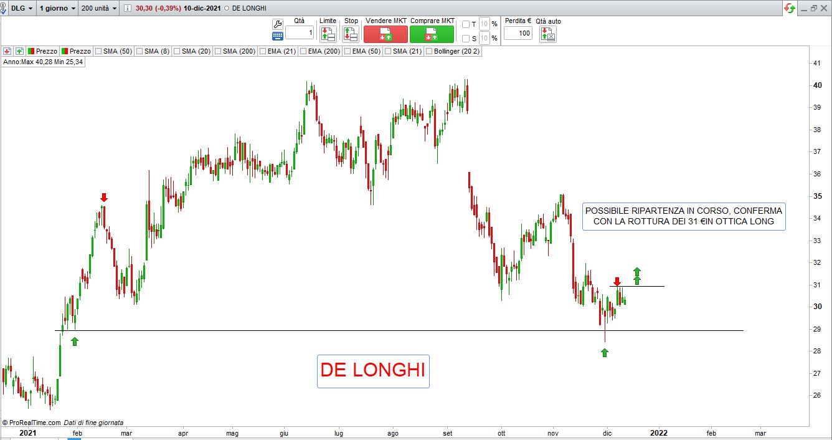832x440 pixels.
Task: Click the pin icon beside DLG
Action: tap(4, 9)
